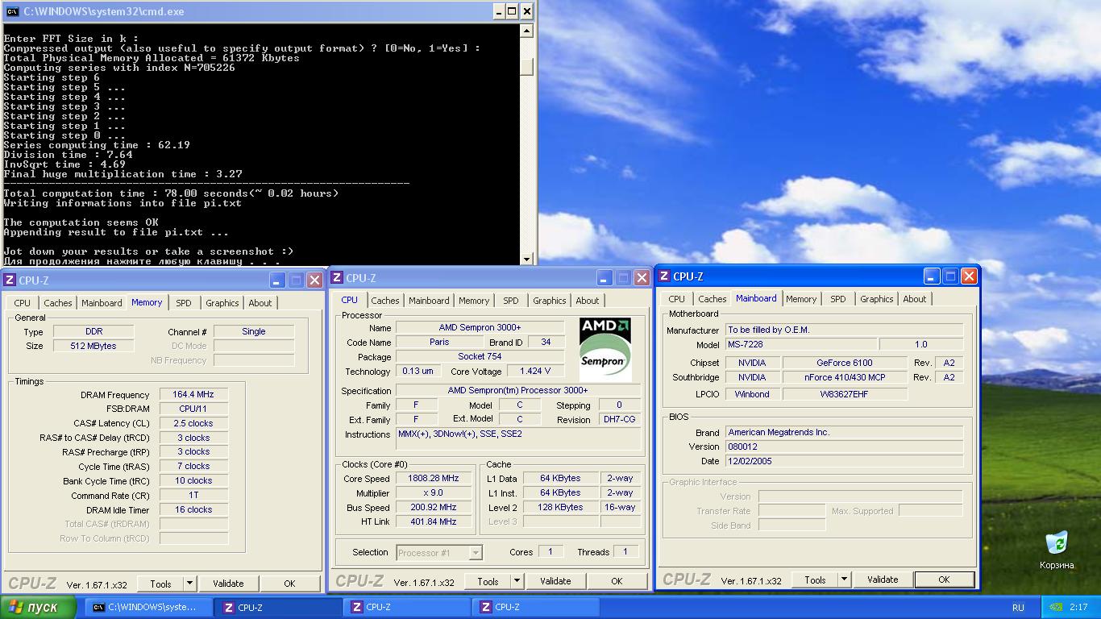Click OK in Mainboard window
The height and width of the screenshot is (619, 1101).
944,580
